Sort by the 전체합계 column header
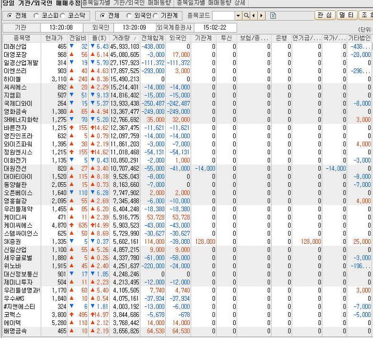 tap(152, 38)
